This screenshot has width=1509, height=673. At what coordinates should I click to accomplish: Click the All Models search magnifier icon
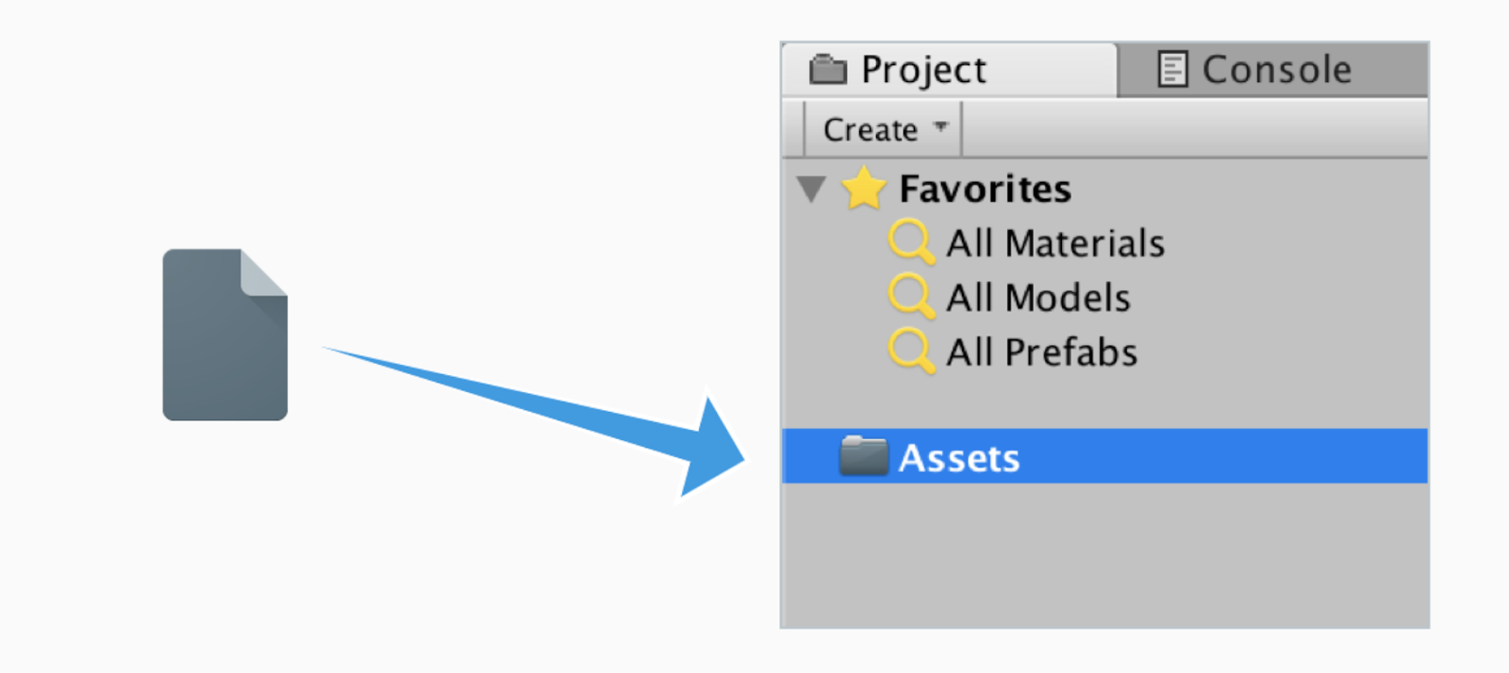911,297
